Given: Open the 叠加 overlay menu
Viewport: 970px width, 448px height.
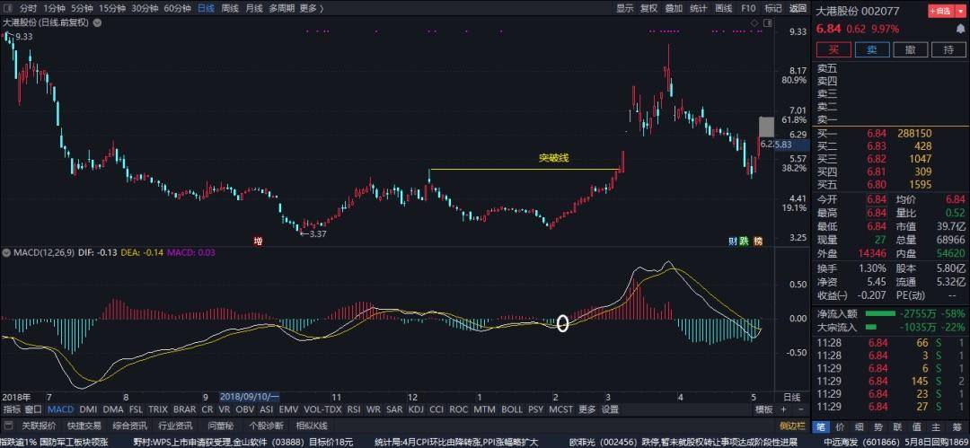Looking at the screenshot, I should [x=674, y=8].
